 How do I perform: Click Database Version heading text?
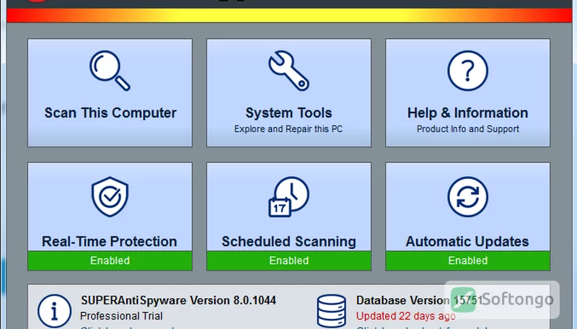tap(419, 300)
